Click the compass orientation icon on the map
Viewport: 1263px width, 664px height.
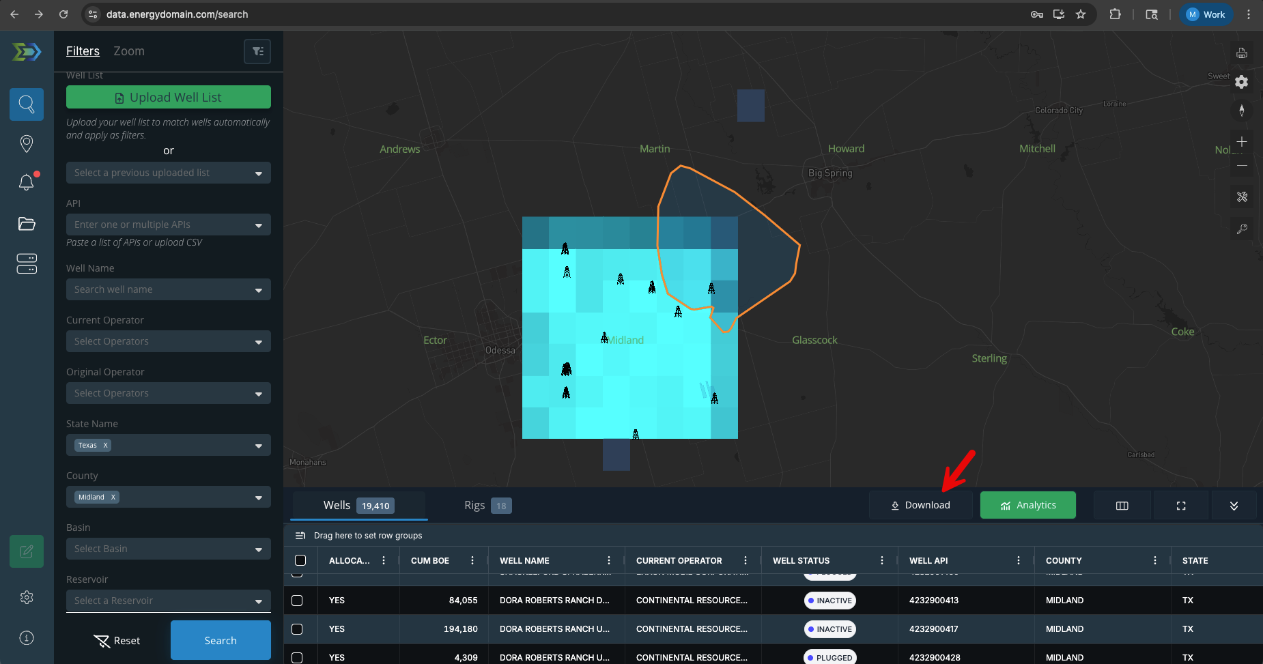coord(1242,111)
